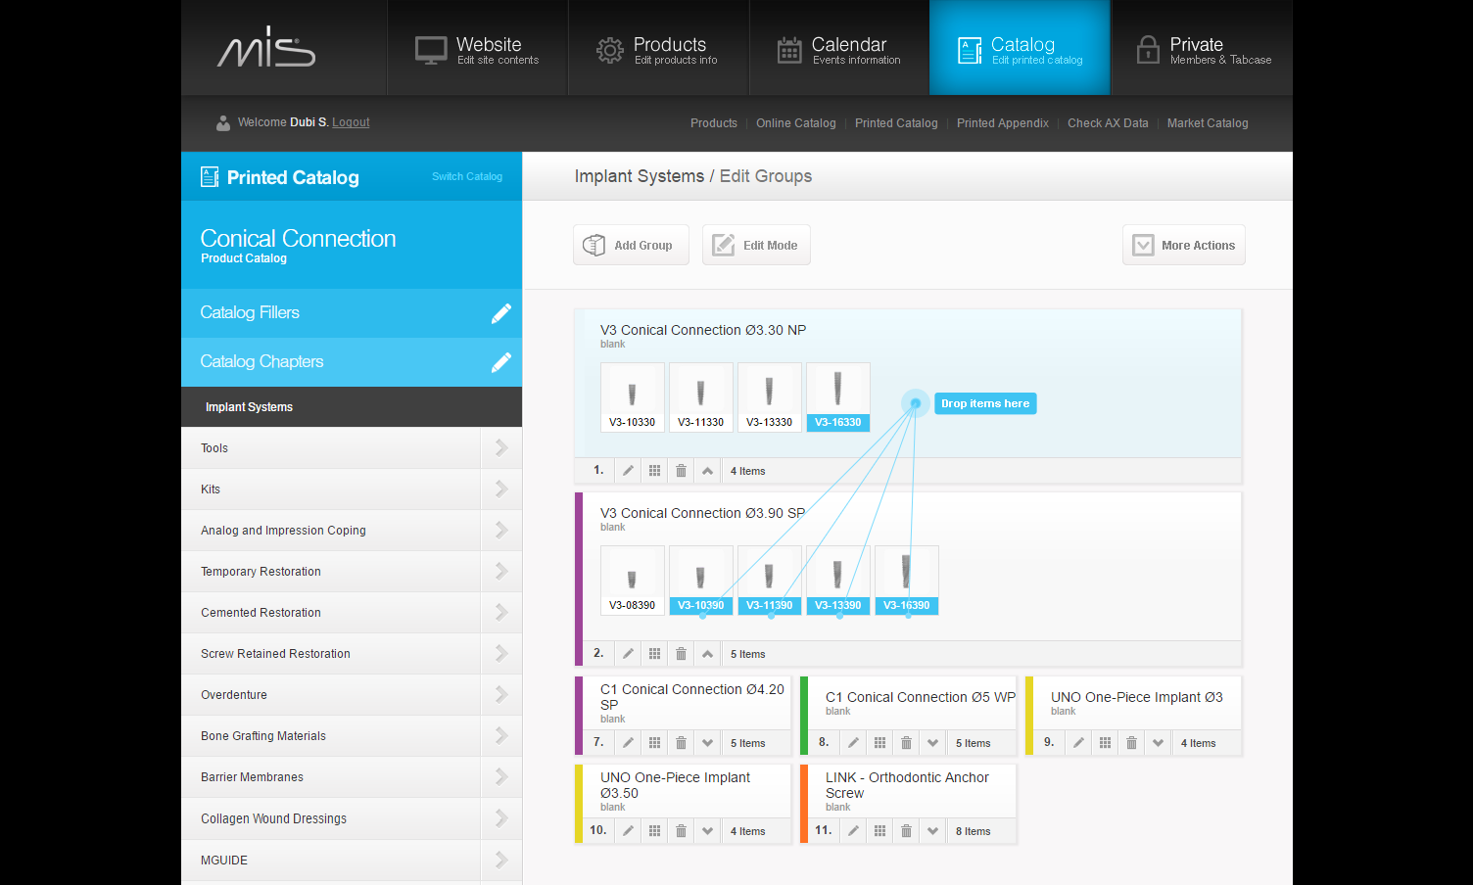Click the Catalog Fillers pencil icon
This screenshot has width=1473, height=885.
501,313
